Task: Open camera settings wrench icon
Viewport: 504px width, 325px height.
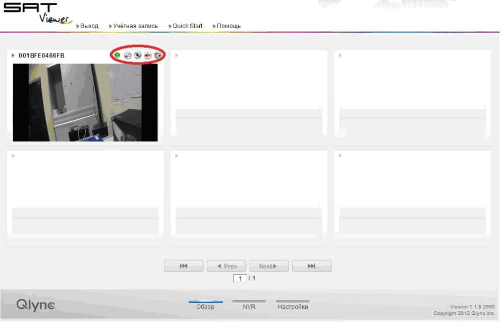Action: click(138, 55)
